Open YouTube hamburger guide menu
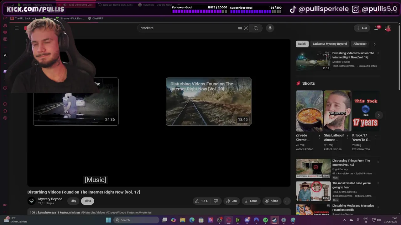 coord(17,28)
